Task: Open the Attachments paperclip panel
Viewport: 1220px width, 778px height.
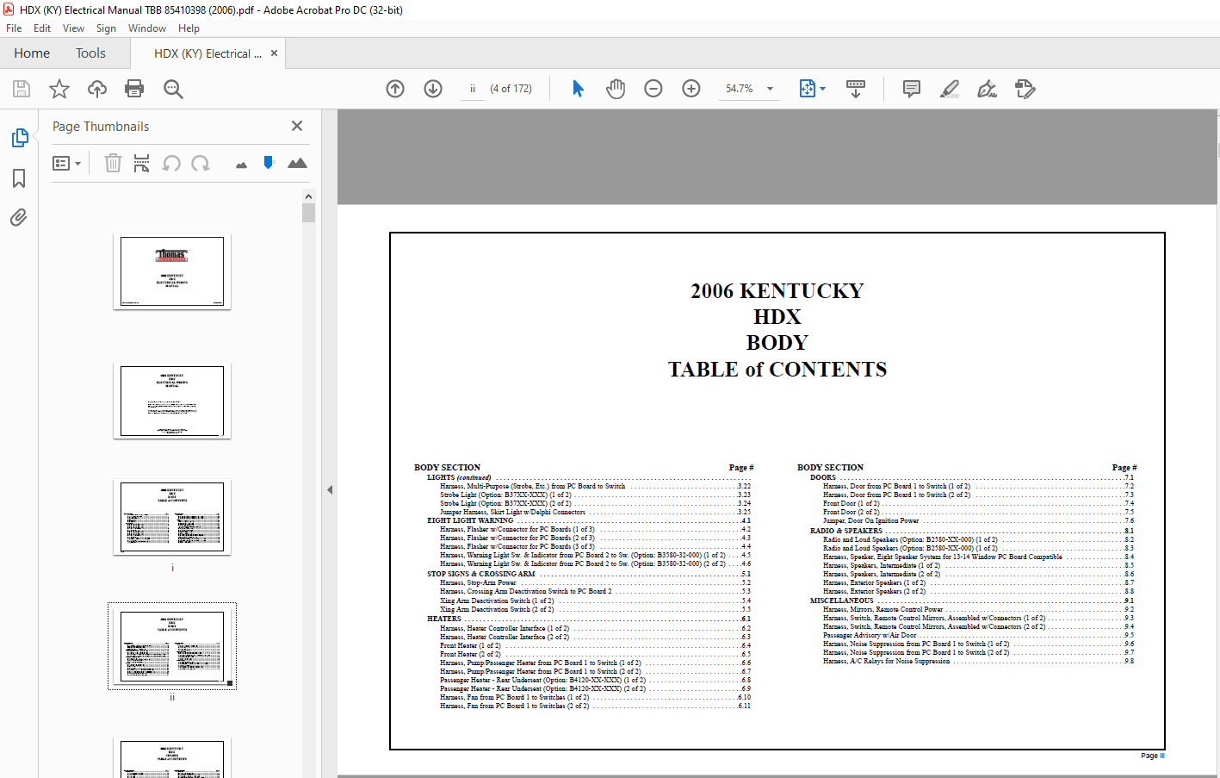Action: [x=19, y=217]
